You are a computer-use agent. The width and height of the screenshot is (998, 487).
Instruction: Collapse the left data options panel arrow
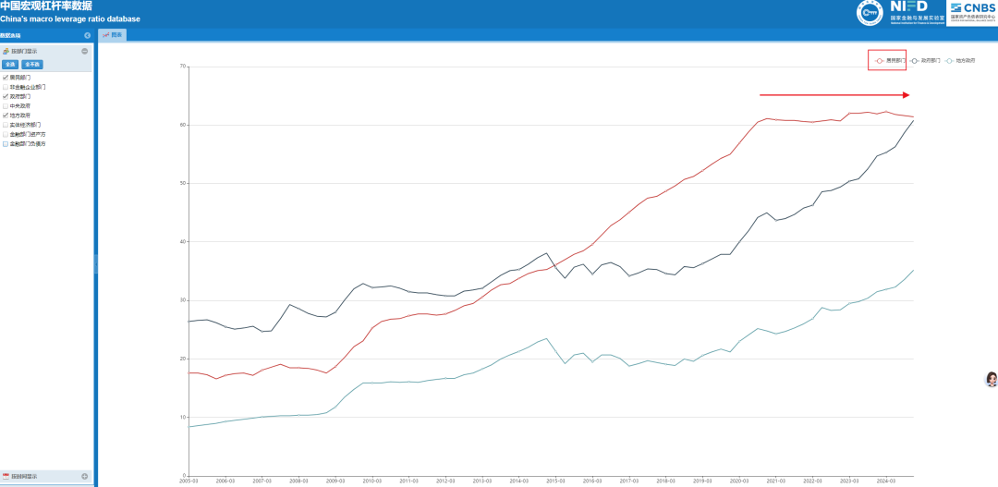[x=88, y=35]
